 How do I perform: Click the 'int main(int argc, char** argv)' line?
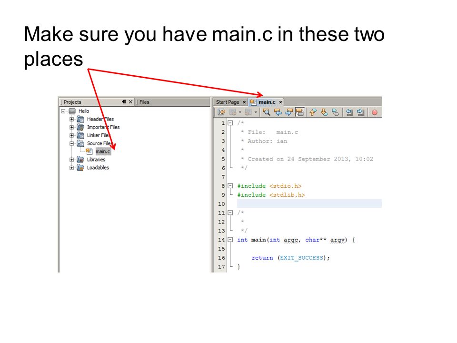(x=296, y=240)
